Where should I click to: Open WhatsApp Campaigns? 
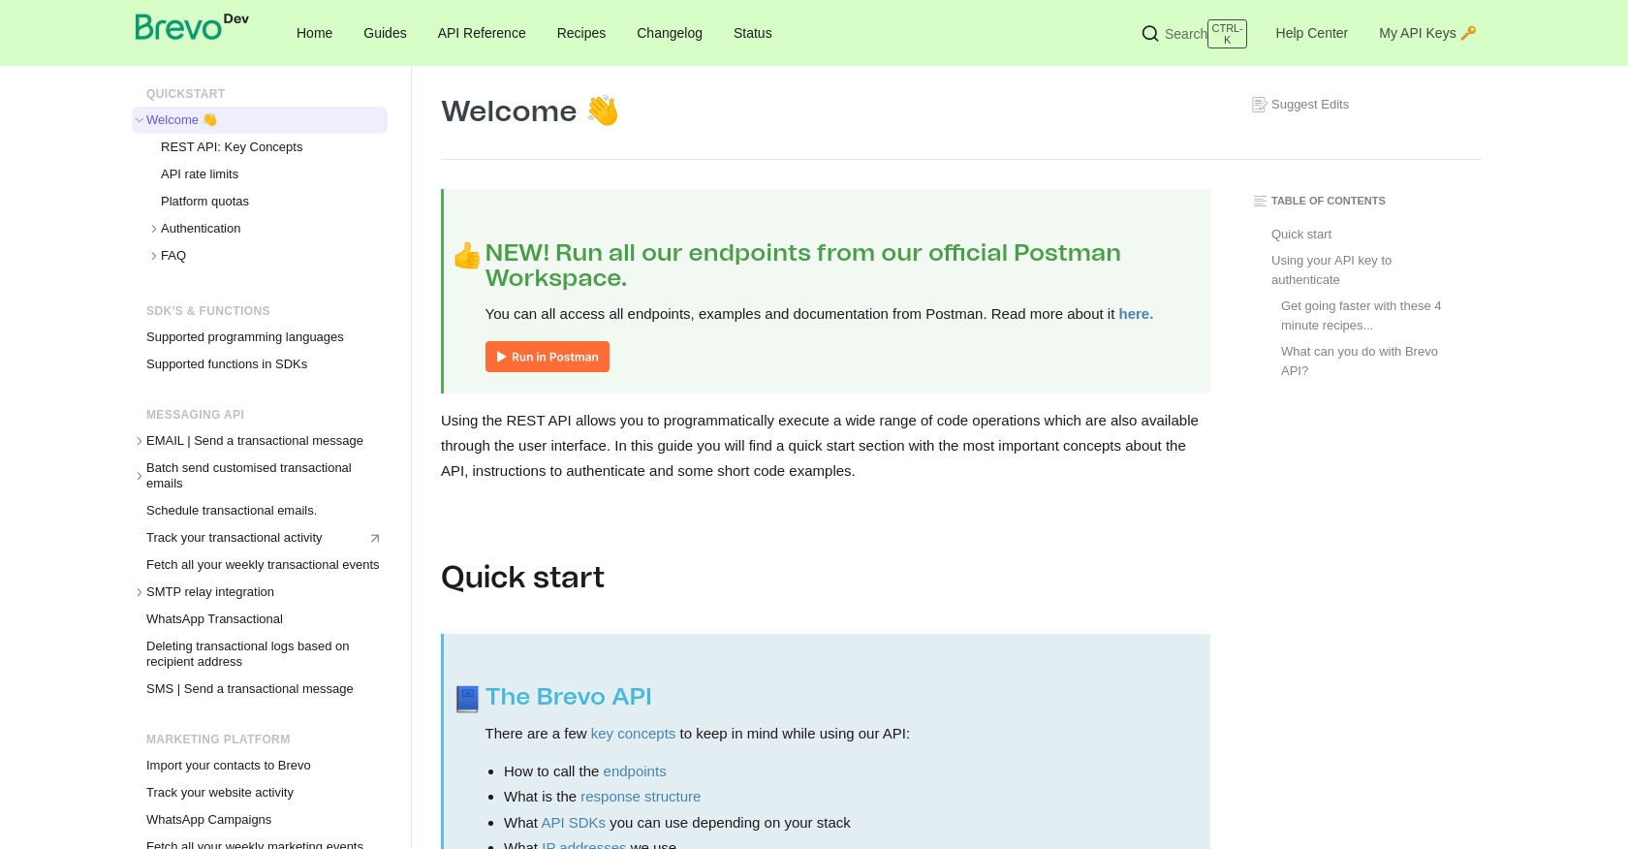click(209, 820)
